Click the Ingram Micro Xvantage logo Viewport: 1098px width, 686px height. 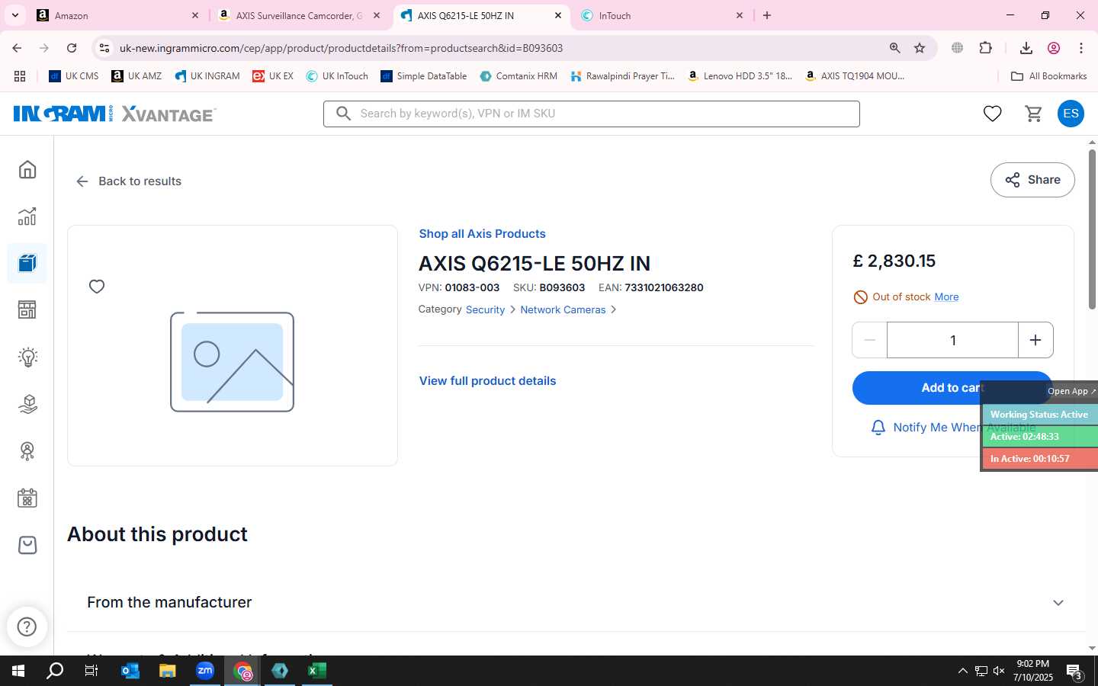coord(114,114)
